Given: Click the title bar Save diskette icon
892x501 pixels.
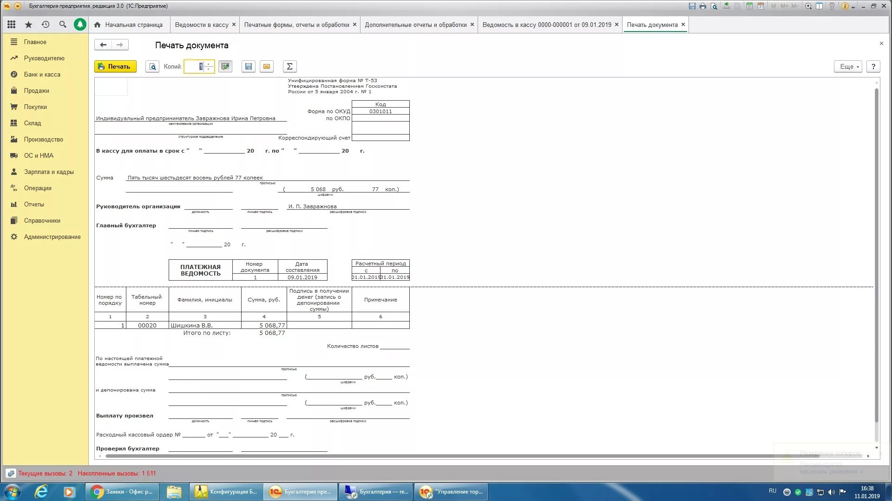Looking at the screenshot, I should (692, 6).
